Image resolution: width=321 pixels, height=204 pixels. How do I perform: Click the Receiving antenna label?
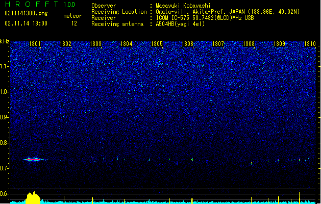[117, 24]
